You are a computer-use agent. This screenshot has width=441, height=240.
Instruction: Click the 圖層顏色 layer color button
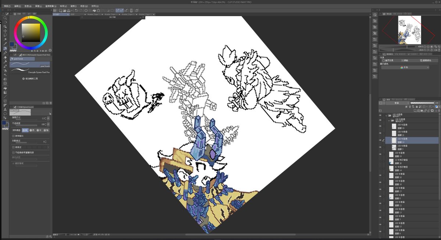426,60
